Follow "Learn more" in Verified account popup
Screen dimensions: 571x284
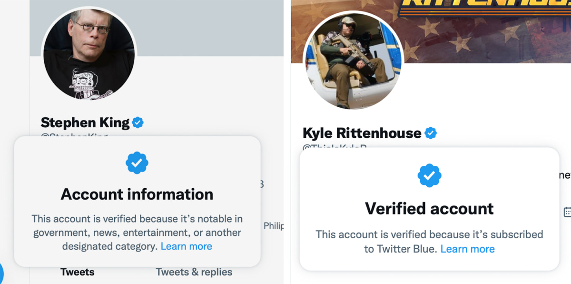coord(467,249)
